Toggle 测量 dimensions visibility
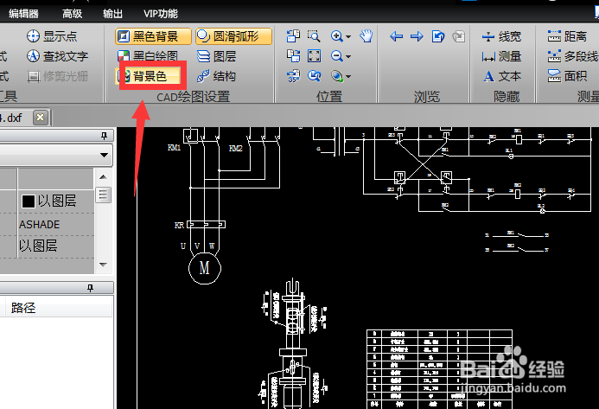Image resolution: width=599 pixels, height=409 pixels. point(501,56)
